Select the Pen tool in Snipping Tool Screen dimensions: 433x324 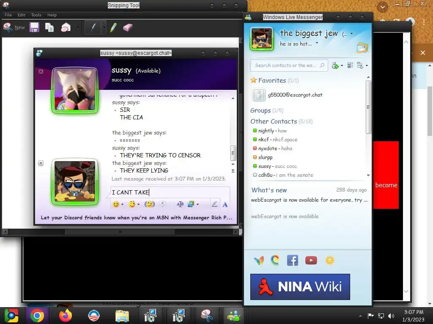click(93, 27)
